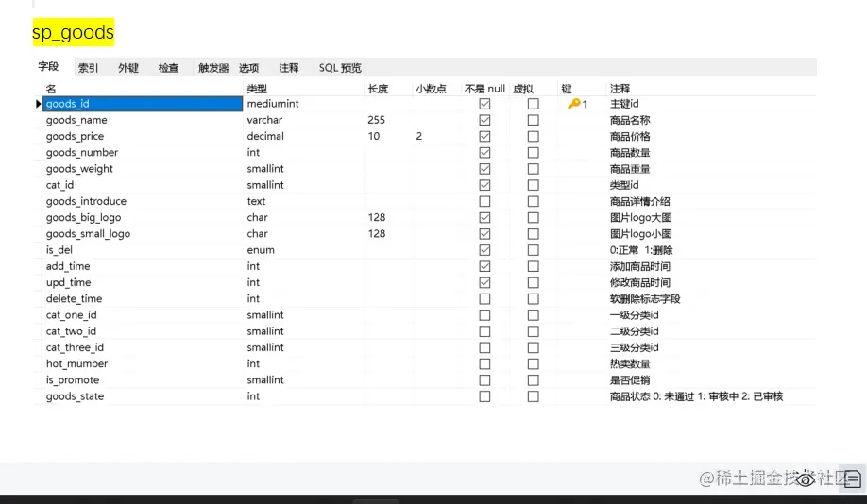Click the decimal places value 2

419,136
